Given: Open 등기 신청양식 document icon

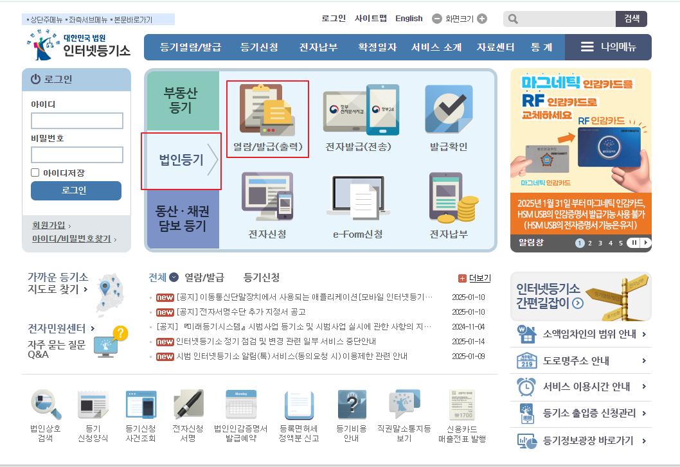Looking at the screenshot, I should coord(93,405).
